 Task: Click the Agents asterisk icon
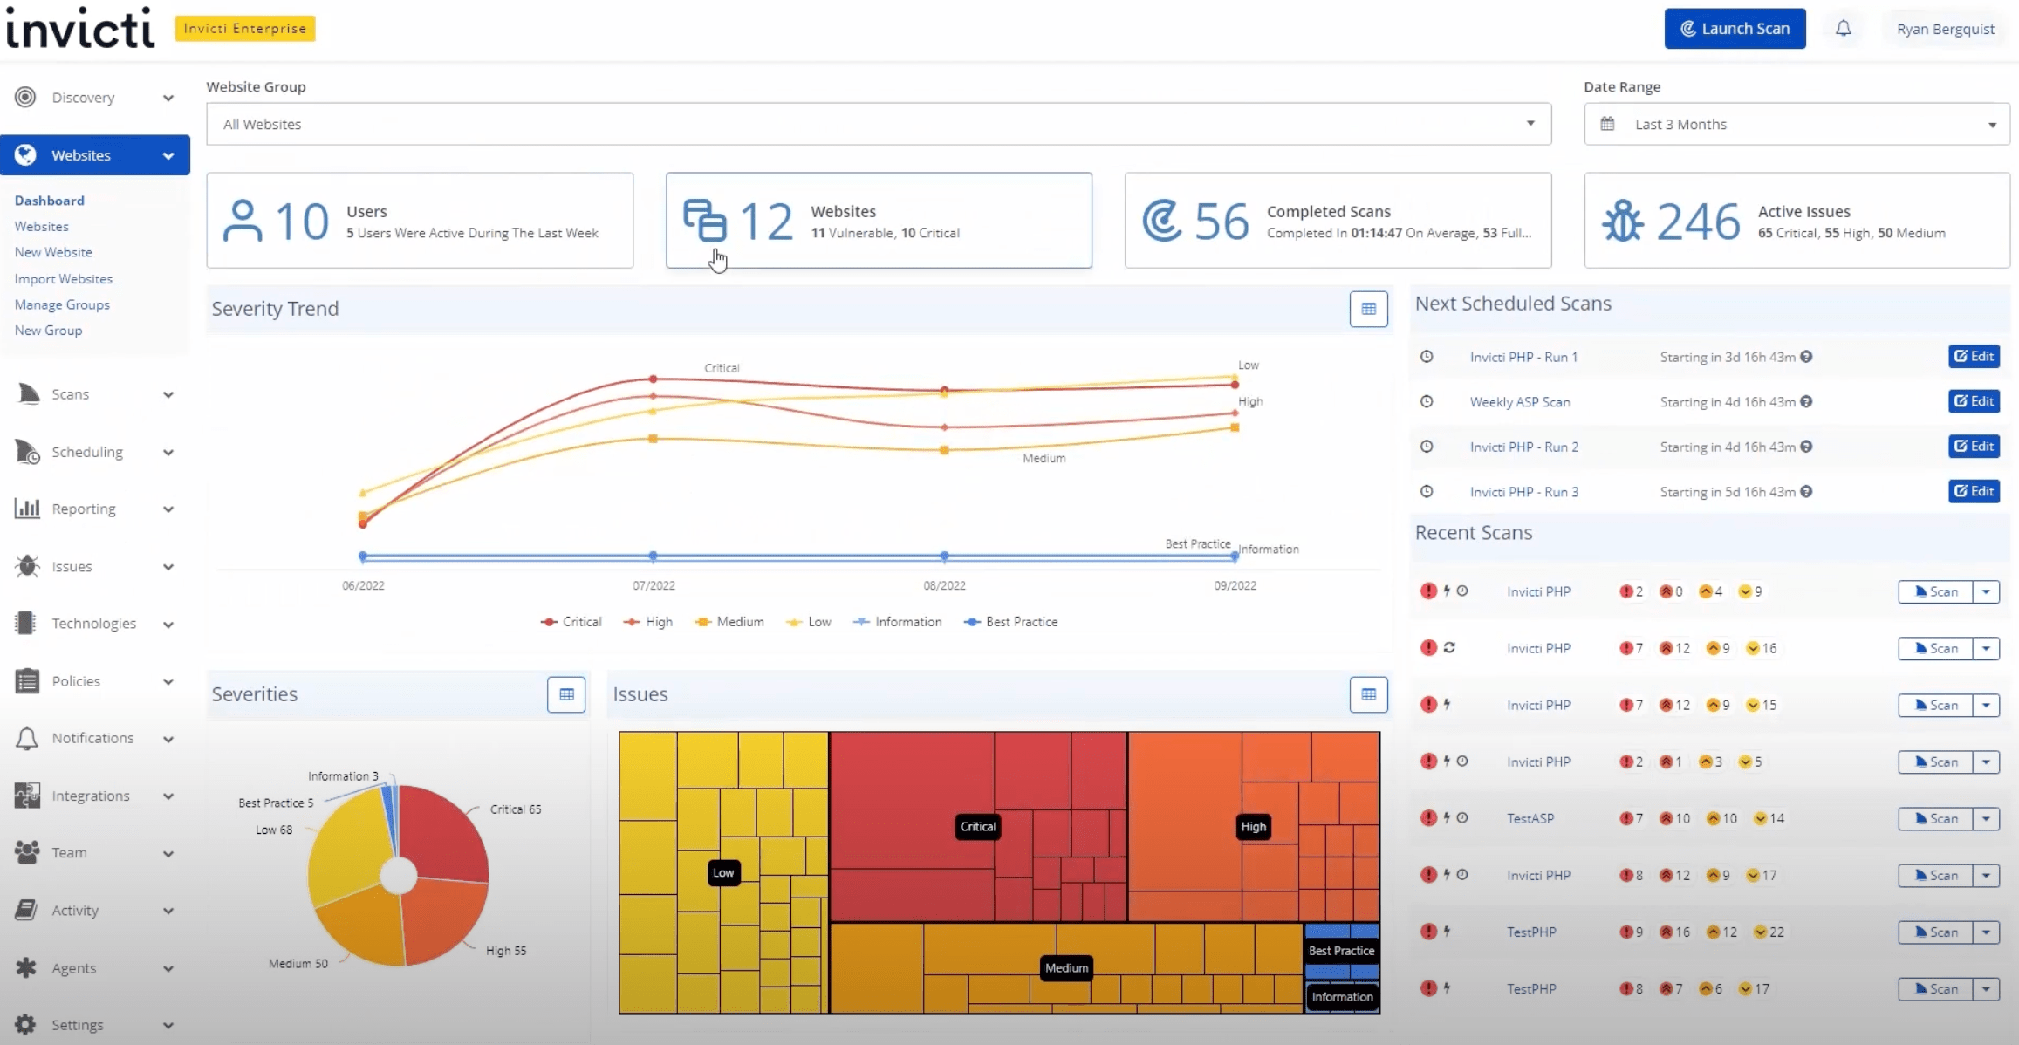(x=26, y=967)
